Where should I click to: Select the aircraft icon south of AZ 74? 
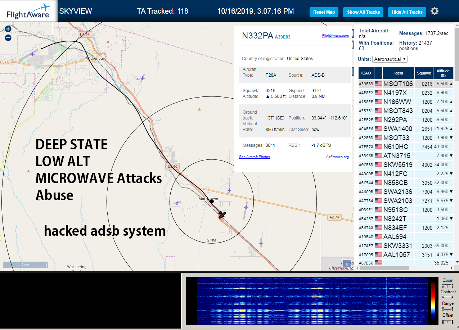[x=261, y=244]
